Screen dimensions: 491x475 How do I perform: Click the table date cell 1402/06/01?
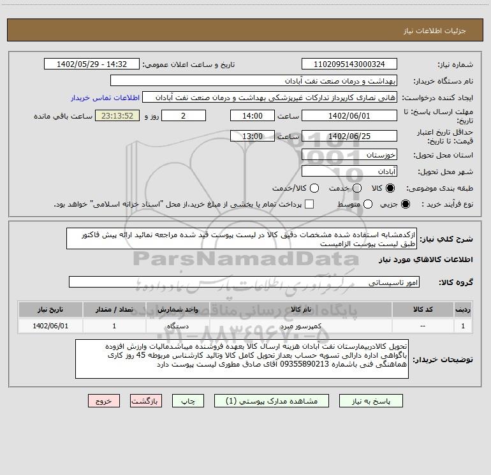(x=50, y=326)
